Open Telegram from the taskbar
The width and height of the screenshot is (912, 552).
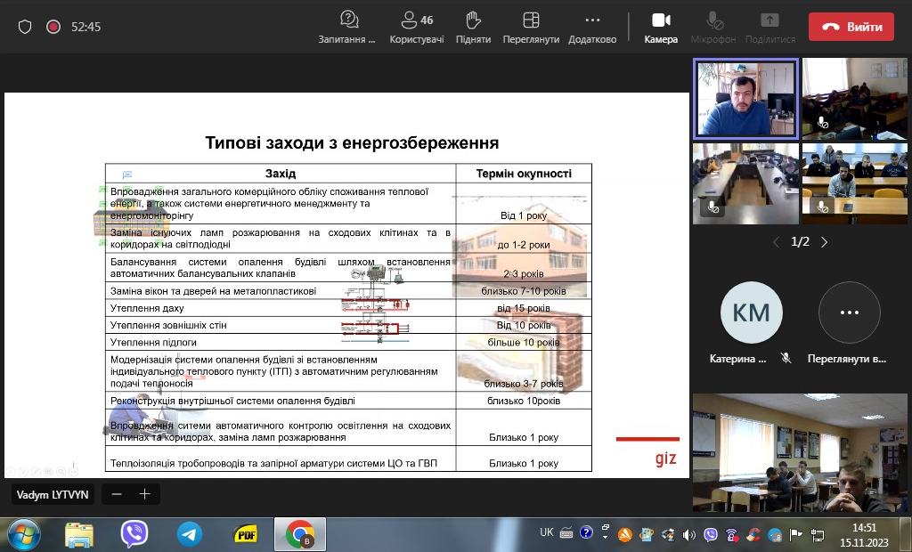[x=189, y=534]
